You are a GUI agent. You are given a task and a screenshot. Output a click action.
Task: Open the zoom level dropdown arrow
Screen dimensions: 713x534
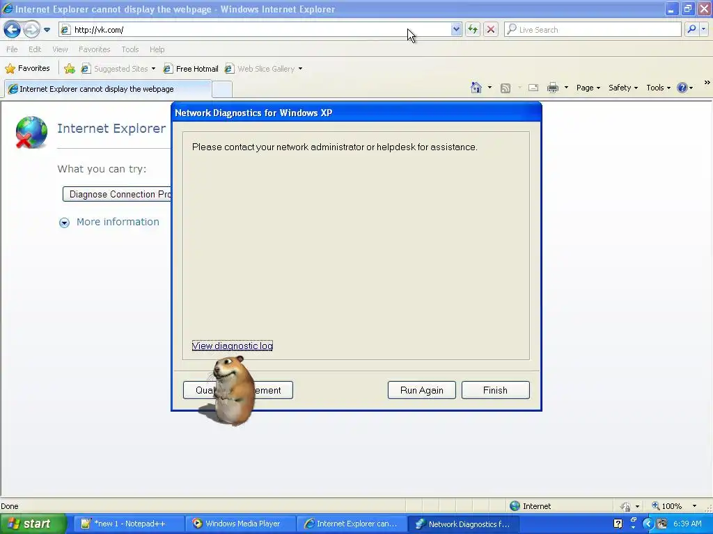694,506
